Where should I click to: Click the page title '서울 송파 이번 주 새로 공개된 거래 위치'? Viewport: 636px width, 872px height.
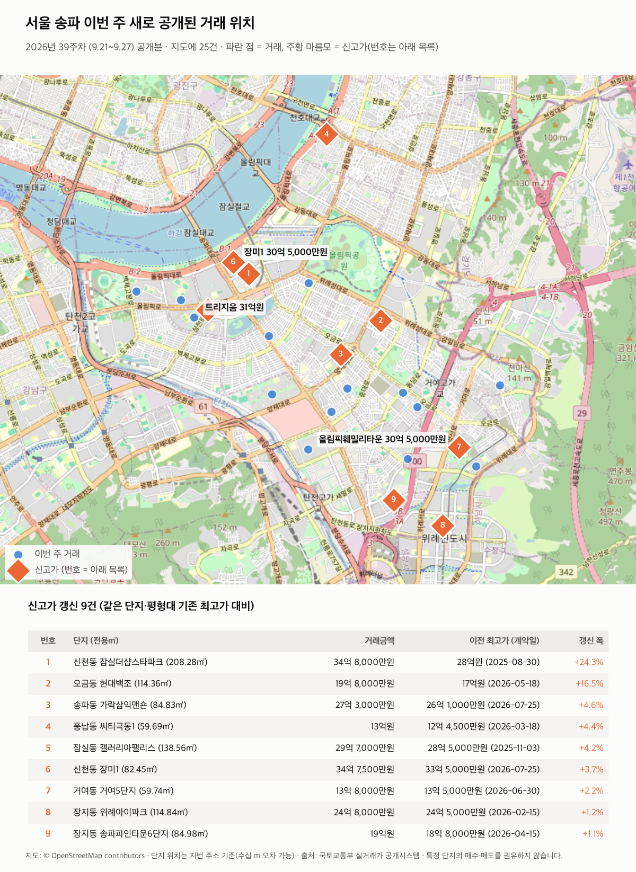[140, 23]
